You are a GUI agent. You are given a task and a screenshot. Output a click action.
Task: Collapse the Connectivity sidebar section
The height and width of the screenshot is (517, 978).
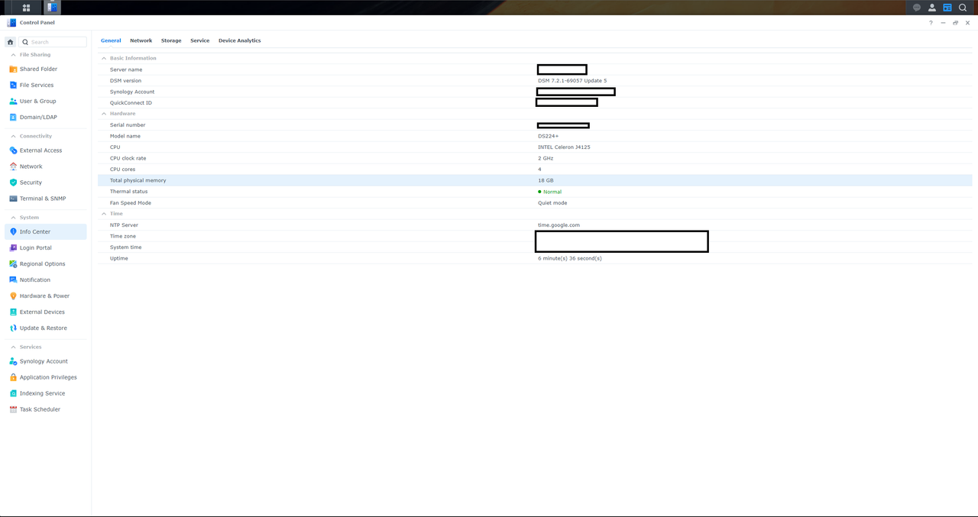click(13, 136)
